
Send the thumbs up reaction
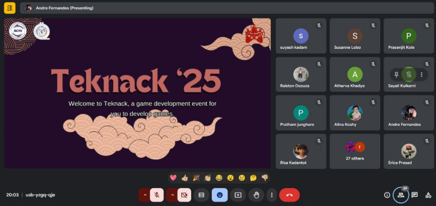tap(185, 178)
